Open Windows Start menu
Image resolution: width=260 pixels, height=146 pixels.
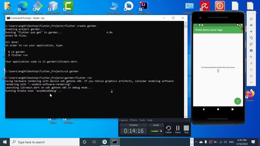(x=5, y=142)
